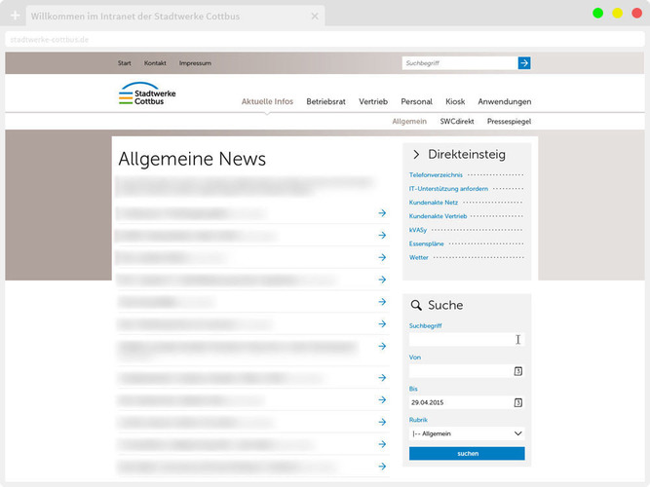This screenshot has width=650, height=487.
Task: Click the magnifier icon beside Suche
Action: [416, 306]
